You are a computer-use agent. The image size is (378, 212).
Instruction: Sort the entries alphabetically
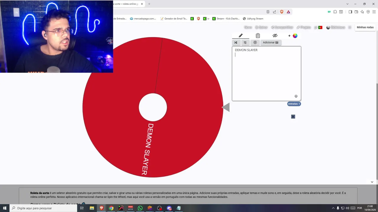[x=245, y=42]
